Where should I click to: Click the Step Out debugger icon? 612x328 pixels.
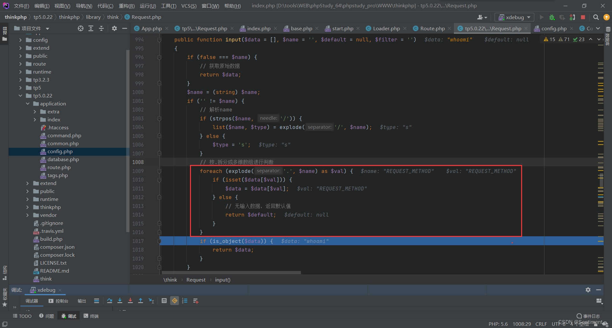pos(141,301)
